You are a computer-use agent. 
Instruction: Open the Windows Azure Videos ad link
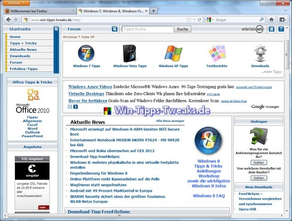coord(90,87)
